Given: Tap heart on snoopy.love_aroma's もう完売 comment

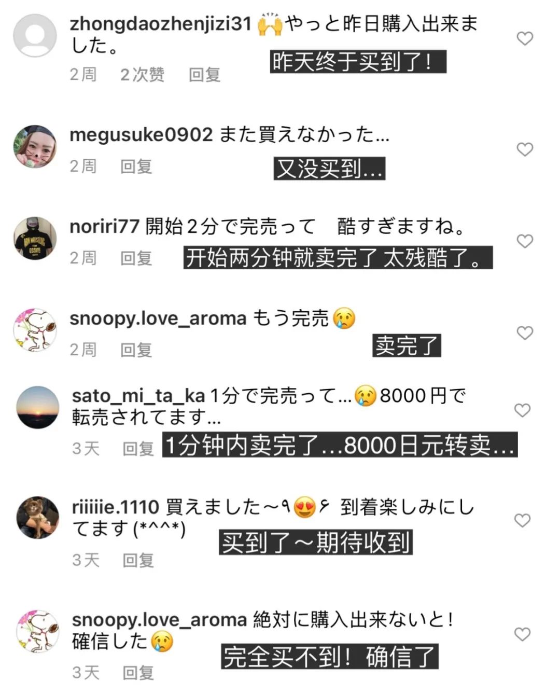Looking at the screenshot, I should [525, 332].
